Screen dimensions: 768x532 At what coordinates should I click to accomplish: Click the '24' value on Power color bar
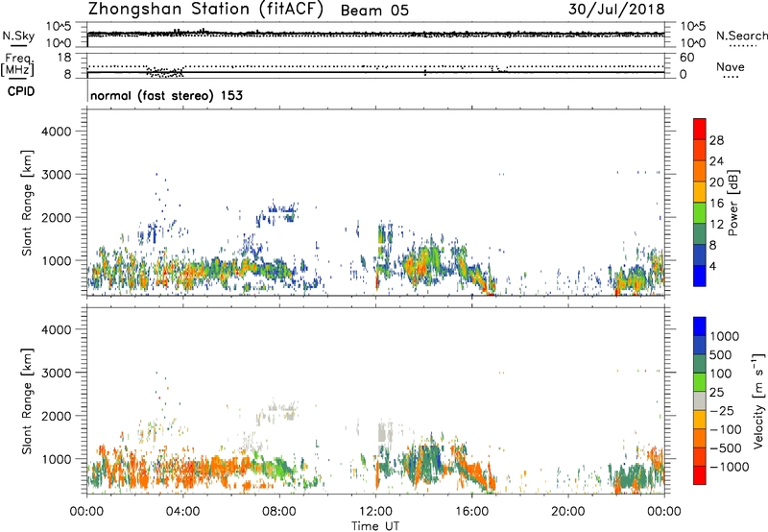pos(716,161)
